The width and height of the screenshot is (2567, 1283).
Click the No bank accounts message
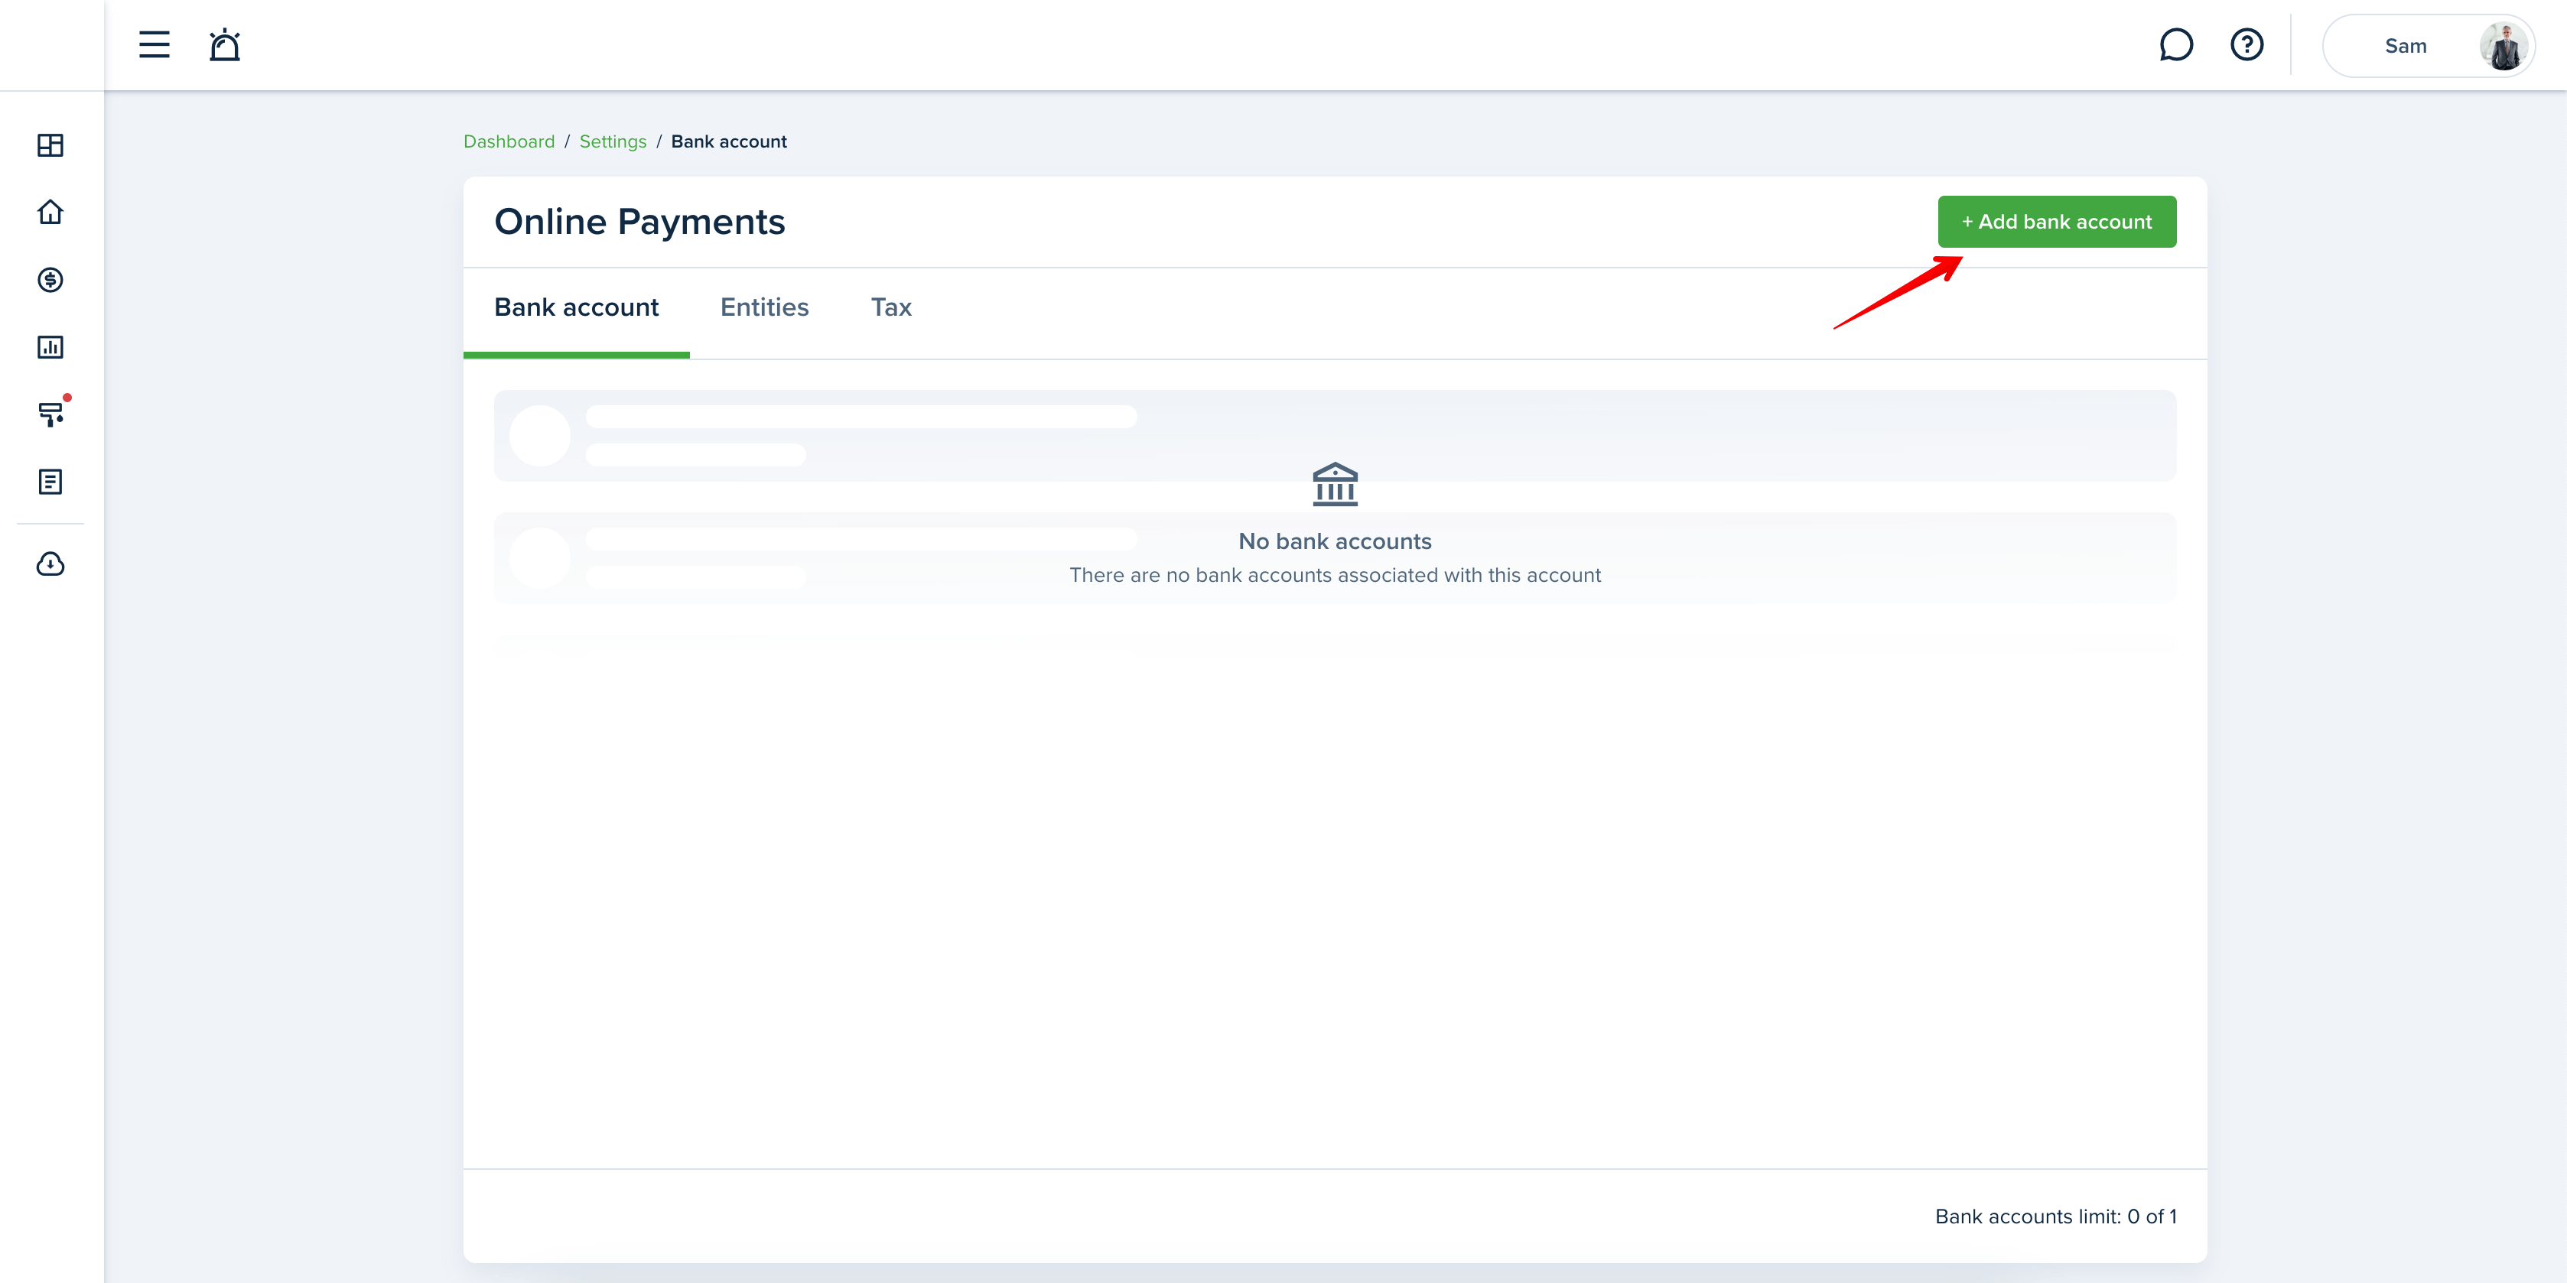click(1336, 541)
